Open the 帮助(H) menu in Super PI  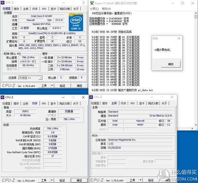106,9
